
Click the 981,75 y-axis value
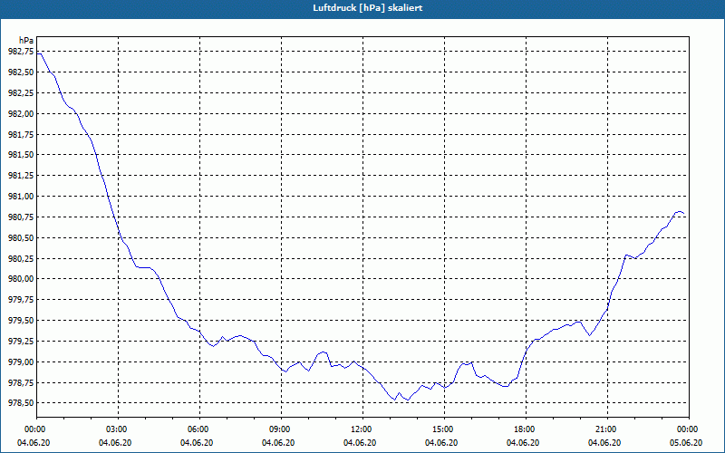point(21,134)
